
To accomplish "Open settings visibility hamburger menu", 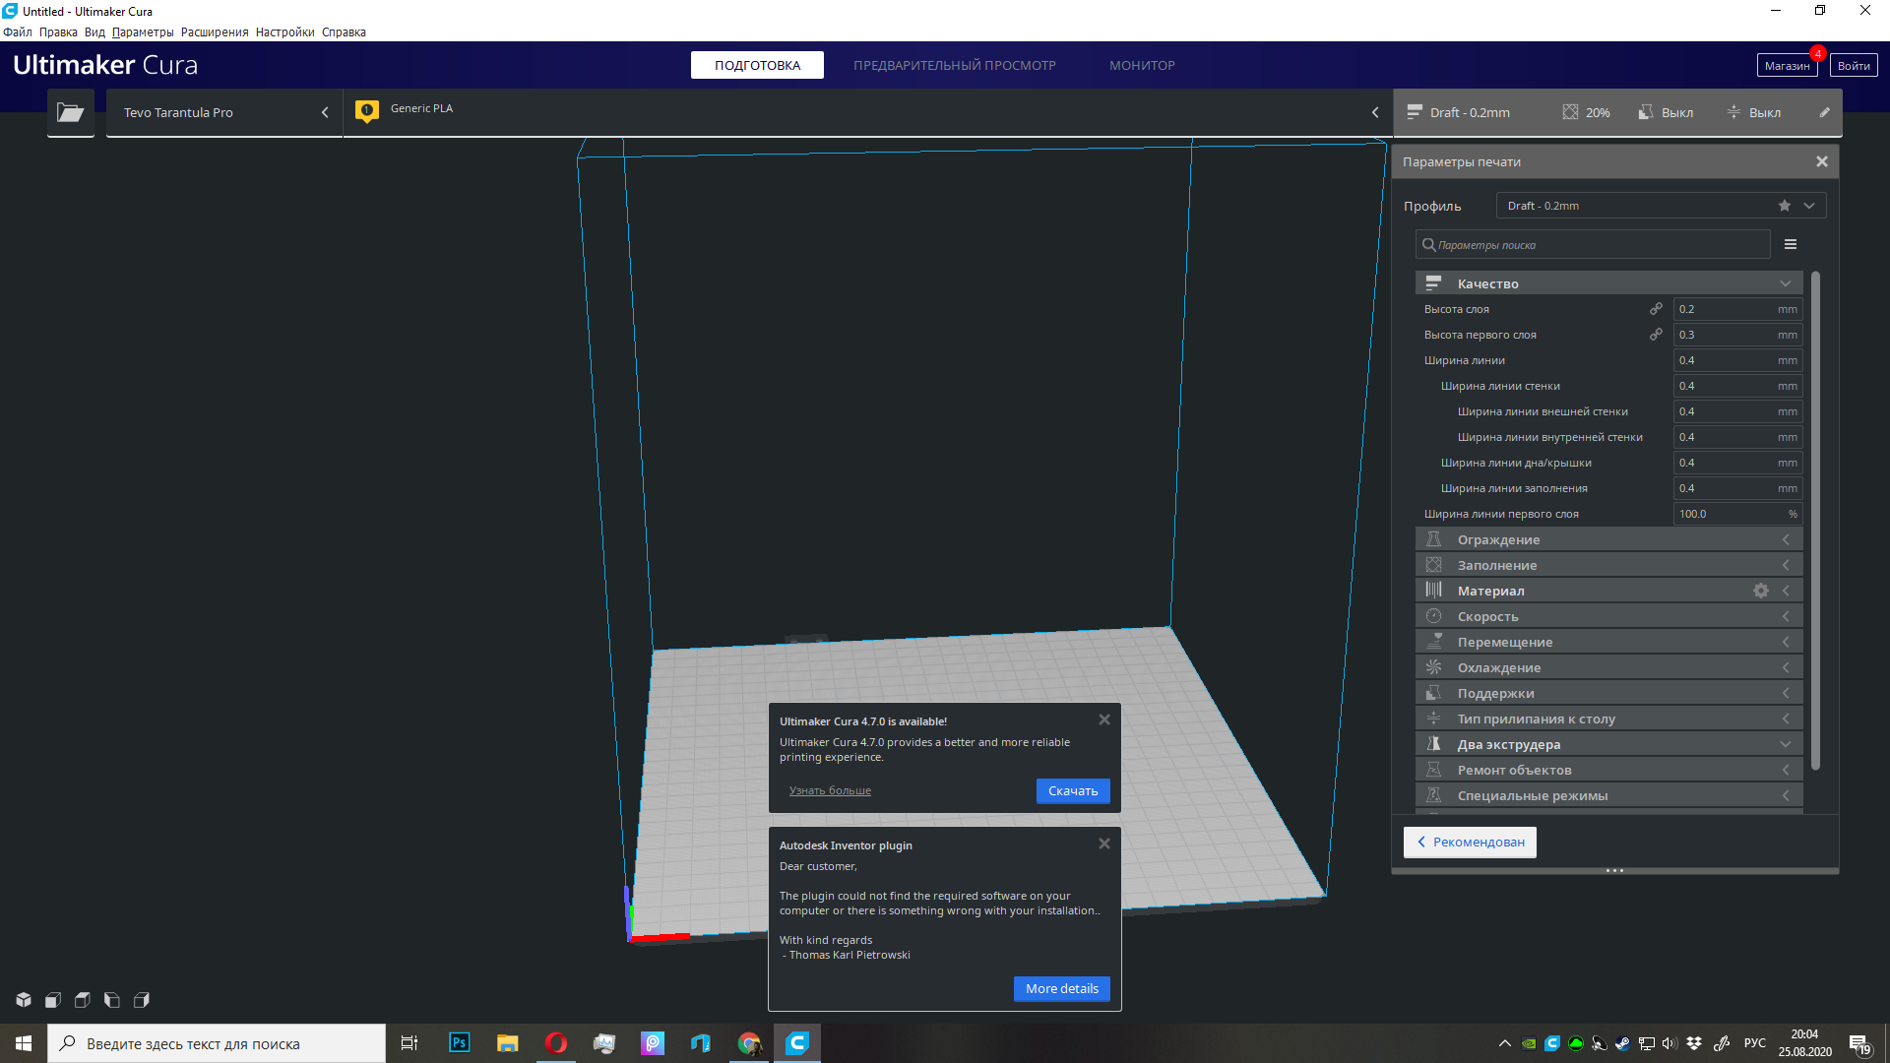I will (x=1791, y=244).
